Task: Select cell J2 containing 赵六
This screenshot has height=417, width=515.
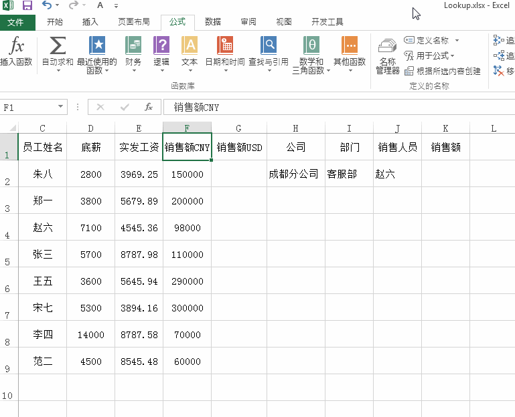Action: [397, 174]
